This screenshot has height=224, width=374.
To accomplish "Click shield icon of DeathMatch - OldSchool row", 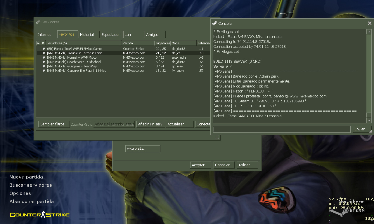I will click(x=44, y=62).
